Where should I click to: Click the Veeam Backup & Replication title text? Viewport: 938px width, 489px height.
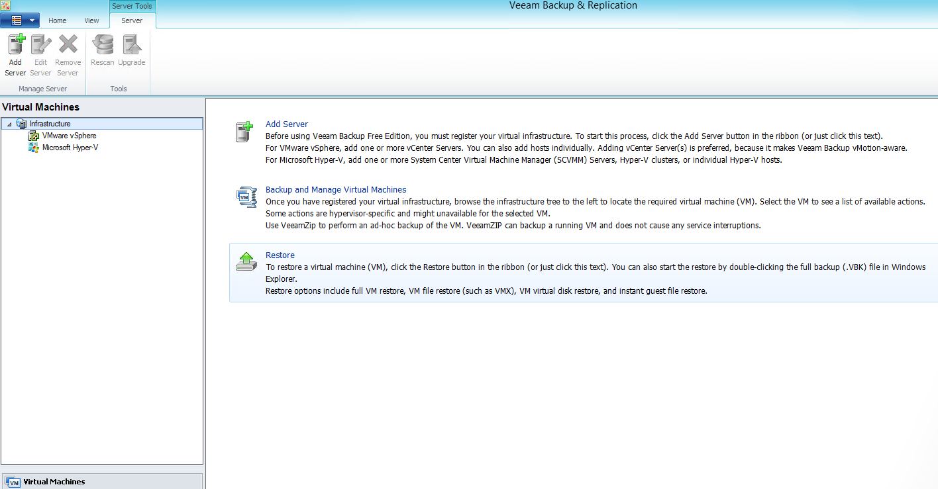[573, 5]
